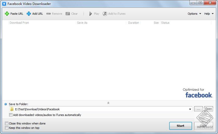
Task: Click the Remove minus icon
Action: (x=48, y=14)
